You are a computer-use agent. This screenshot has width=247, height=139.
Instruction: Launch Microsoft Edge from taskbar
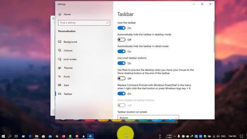coord(30,136)
